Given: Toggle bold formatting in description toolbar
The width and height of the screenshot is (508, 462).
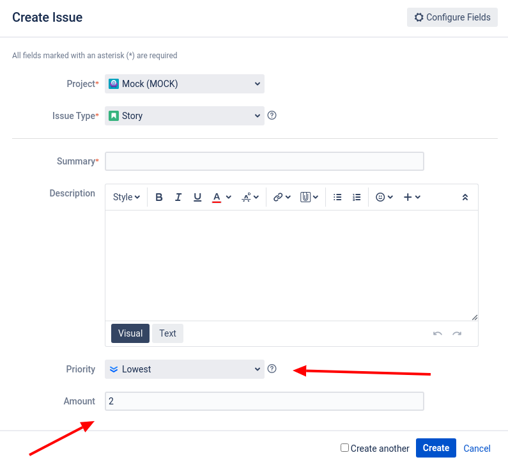Looking at the screenshot, I should point(159,197).
